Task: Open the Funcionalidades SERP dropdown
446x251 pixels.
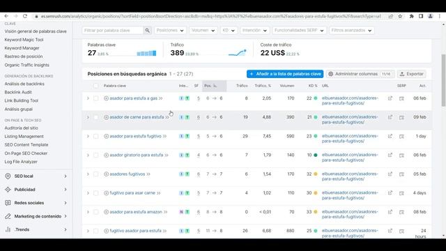Action: [299, 31]
